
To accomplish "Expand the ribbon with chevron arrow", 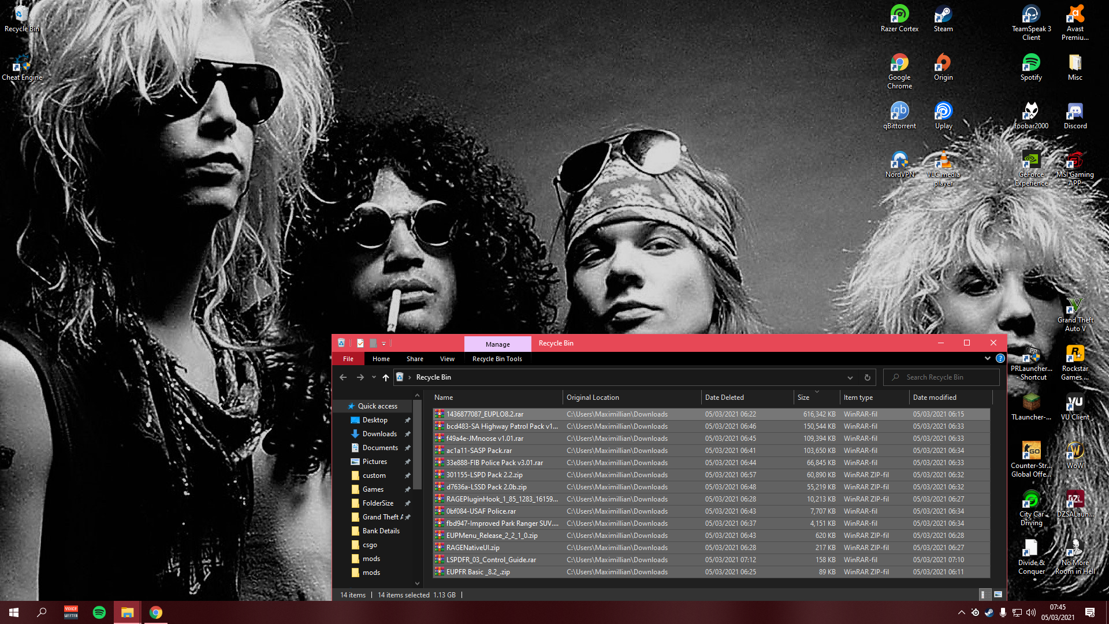I will 987,358.
